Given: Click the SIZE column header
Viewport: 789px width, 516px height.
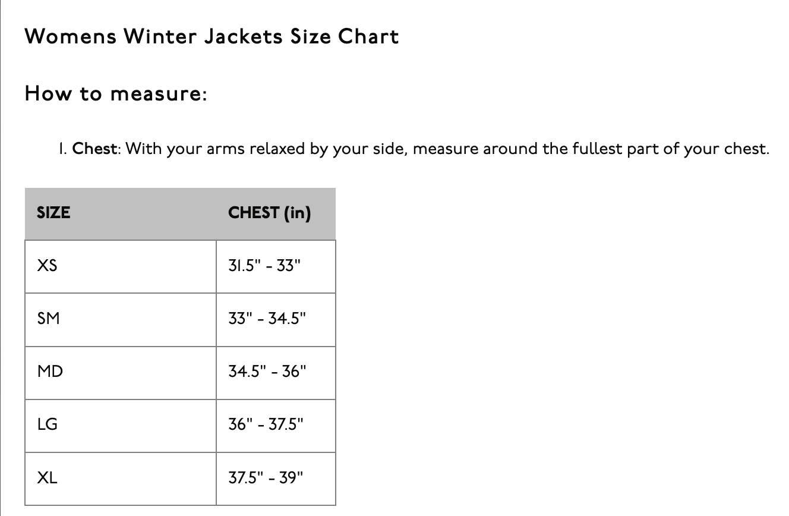Looking at the screenshot, I should point(53,213).
